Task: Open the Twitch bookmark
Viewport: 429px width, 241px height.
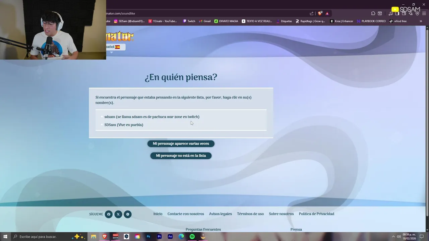Action: [189, 21]
